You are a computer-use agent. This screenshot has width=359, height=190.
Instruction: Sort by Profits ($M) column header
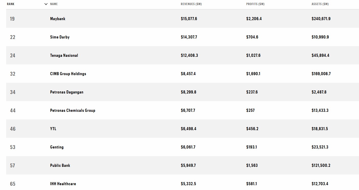255,4
